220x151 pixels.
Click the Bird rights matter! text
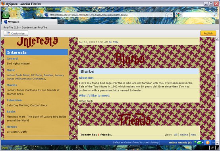point(18,64)
